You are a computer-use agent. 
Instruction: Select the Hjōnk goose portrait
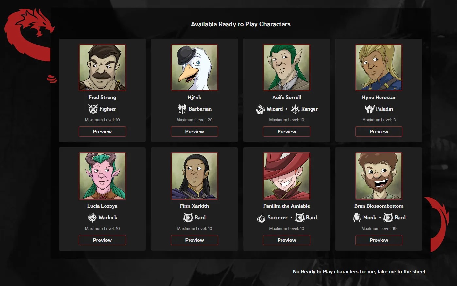[x=195, y=67]
